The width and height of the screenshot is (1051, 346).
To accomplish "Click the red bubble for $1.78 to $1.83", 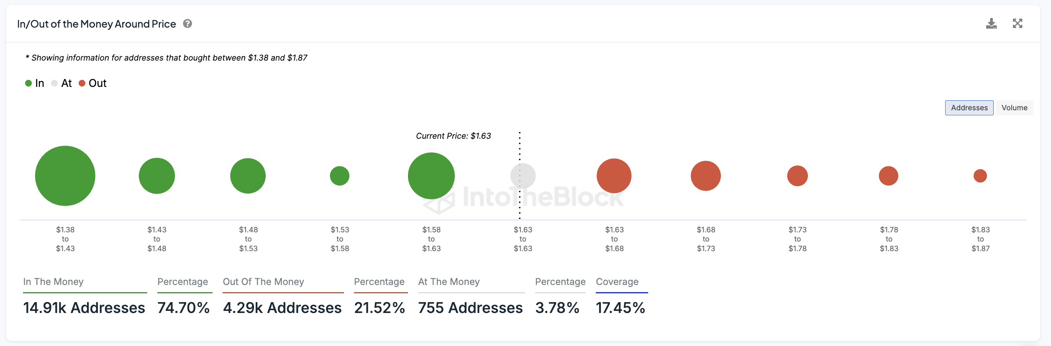I will click(x=889, y=176).
